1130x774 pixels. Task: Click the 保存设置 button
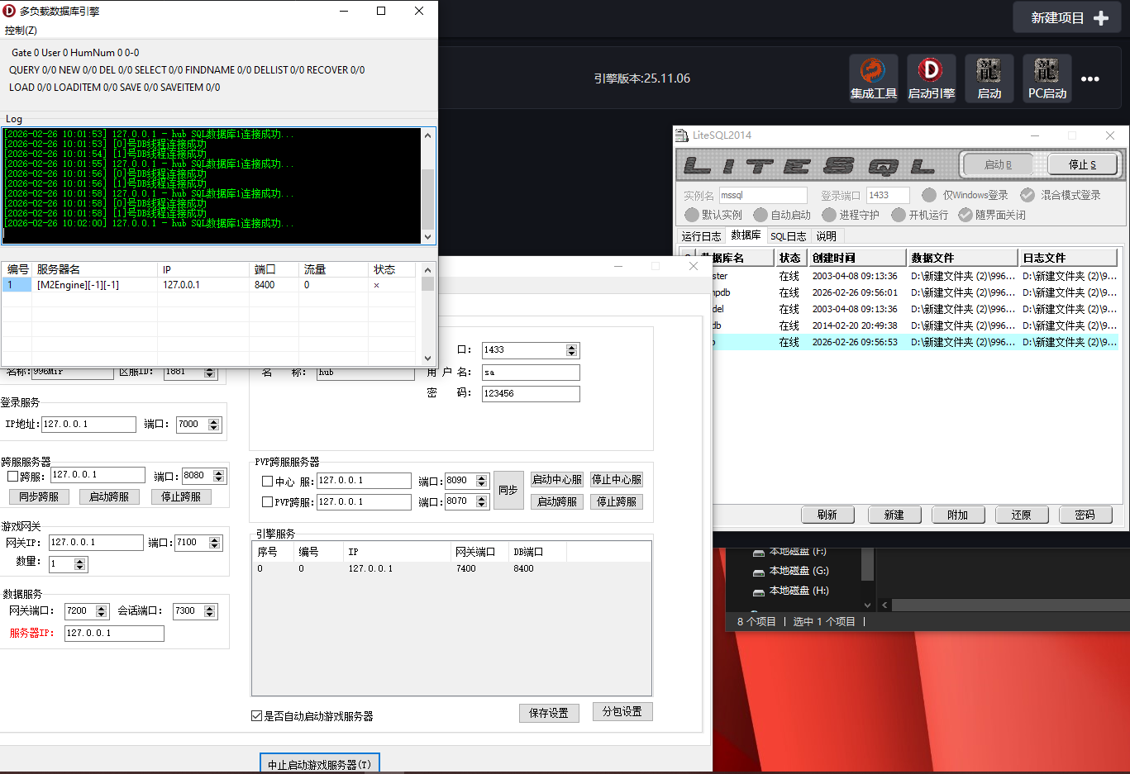[549, 713]
